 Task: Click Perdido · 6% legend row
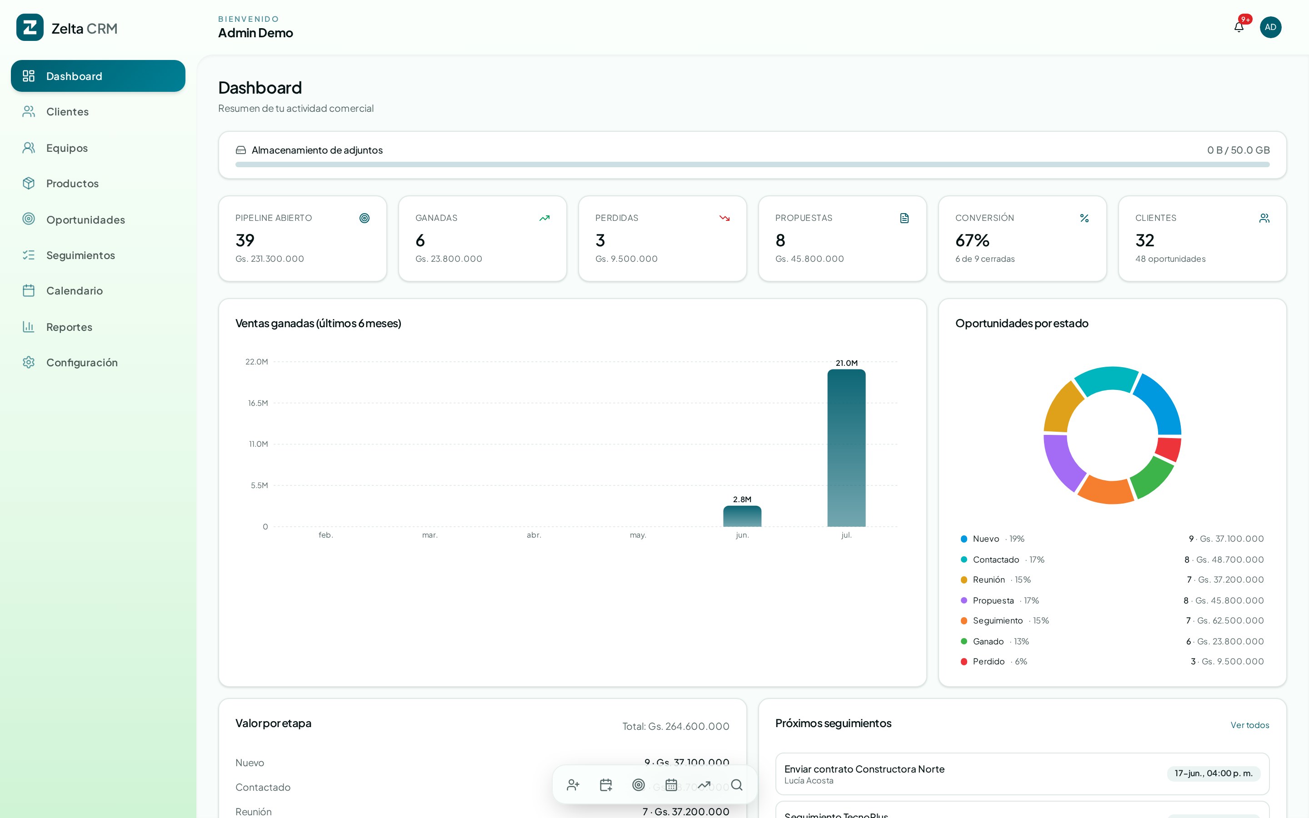[x=1112, y=662]
